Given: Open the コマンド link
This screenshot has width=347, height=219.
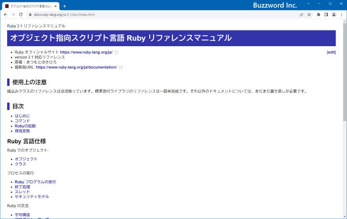Looking at the screenshot, I should pyautogui.click(x=22, y=121).
